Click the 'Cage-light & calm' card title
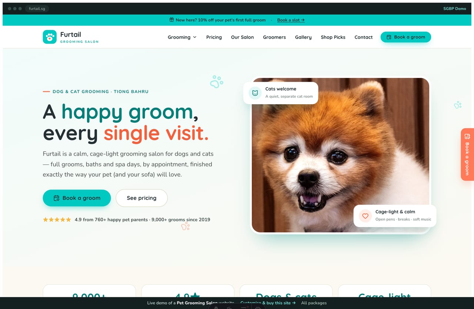Viewport: 474px width, 309px height. [395, 212]
